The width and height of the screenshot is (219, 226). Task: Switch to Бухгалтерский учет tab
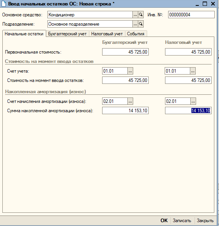click(x=67, y=34)
